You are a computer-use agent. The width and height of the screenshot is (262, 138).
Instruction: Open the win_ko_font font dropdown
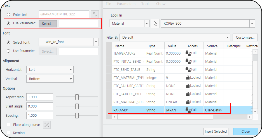point(96,42)
